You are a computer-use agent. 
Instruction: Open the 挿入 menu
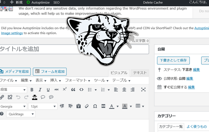tap(55, 80)
